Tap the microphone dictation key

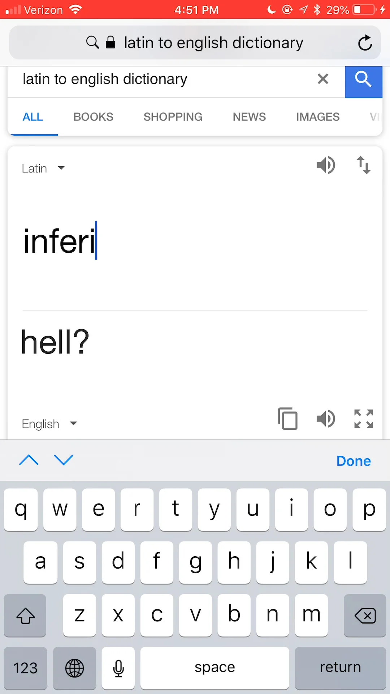118,668
